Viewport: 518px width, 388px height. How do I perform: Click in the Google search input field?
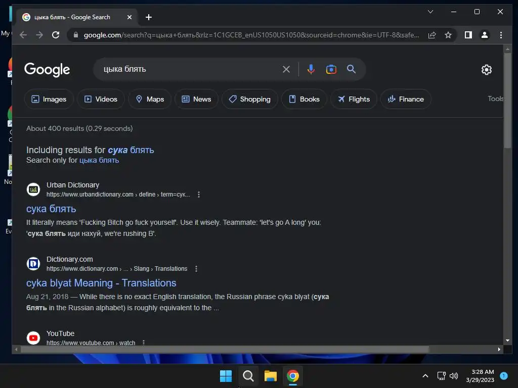click(x=190, y=69)
